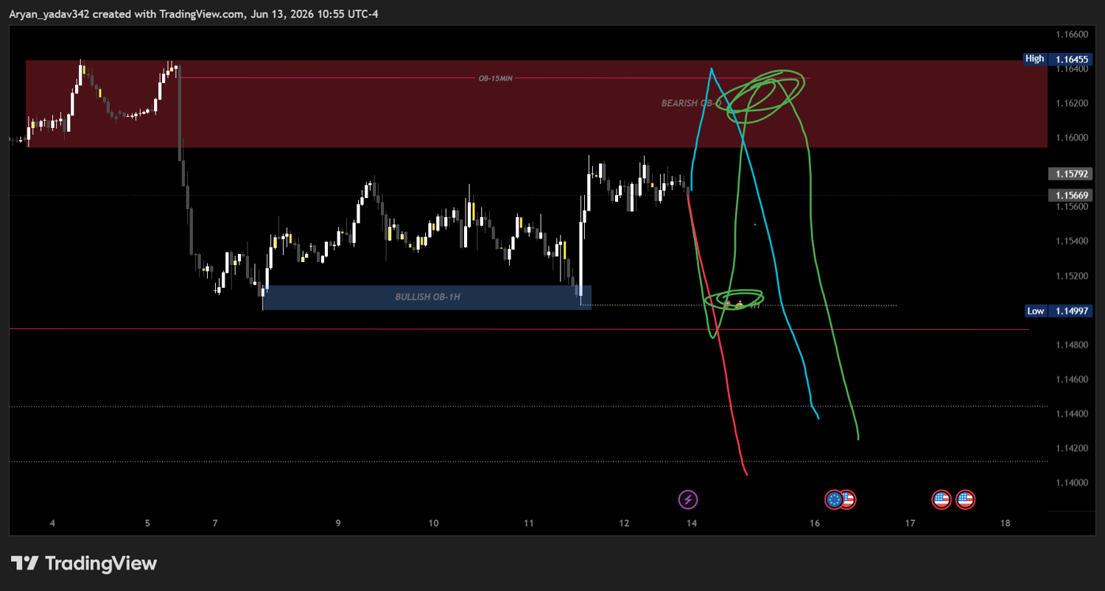Click the purple lightning event icon
Image resolution: width=1105 pixels, height=591 pixels.
coord(687,500)
